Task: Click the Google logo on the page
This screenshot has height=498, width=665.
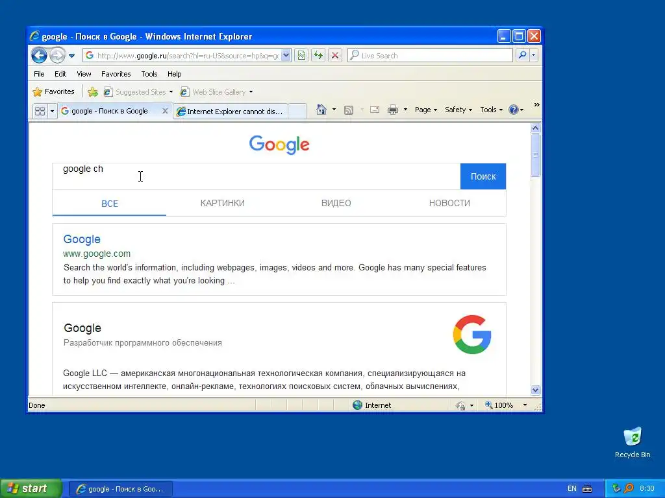Action: click(x=279, y=145)
